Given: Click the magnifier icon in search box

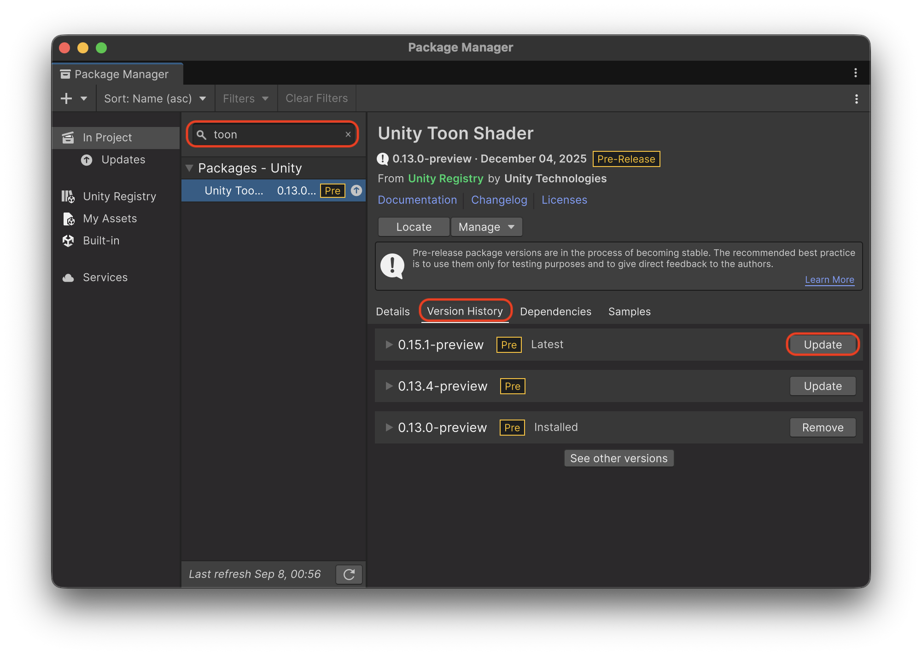Looking at the screenshot, I should (x=201, y=135).
